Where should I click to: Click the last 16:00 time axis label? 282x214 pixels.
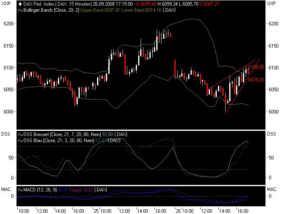click(x=243, y=211)
